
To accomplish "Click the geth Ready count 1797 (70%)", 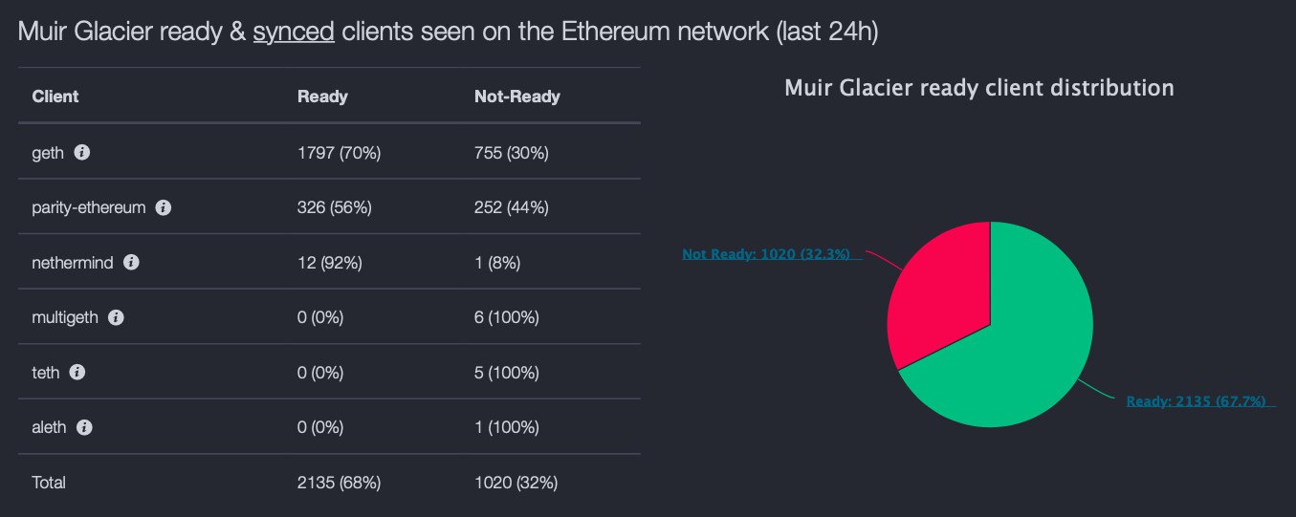I will (339, 153).
